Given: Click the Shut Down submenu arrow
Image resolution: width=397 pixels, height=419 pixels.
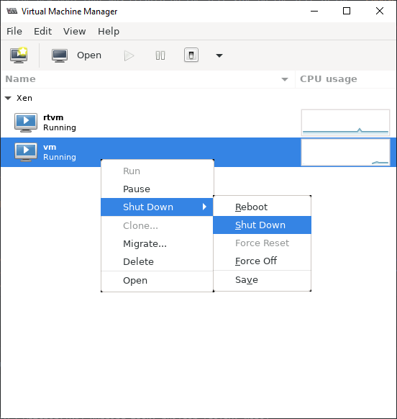Looking at the screenshot, I should pos(204,207).
